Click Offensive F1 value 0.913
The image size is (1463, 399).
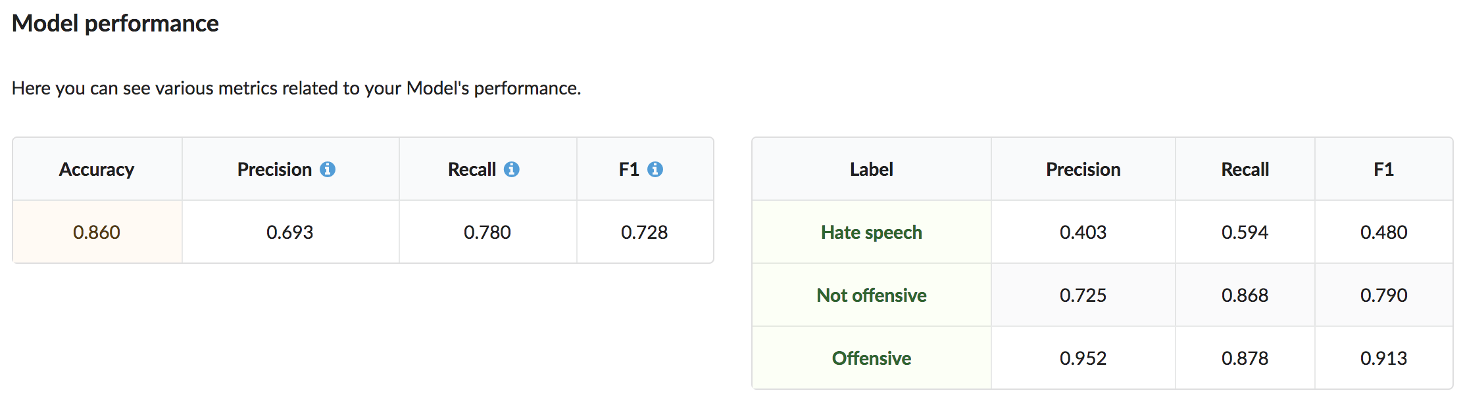click(1384, 358)
